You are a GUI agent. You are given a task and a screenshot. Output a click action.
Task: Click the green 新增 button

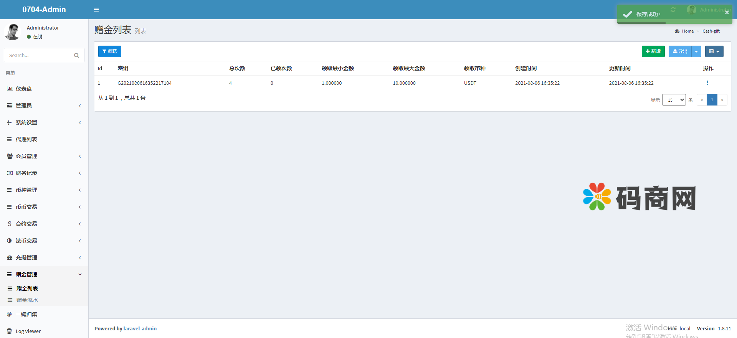[653, 51]
